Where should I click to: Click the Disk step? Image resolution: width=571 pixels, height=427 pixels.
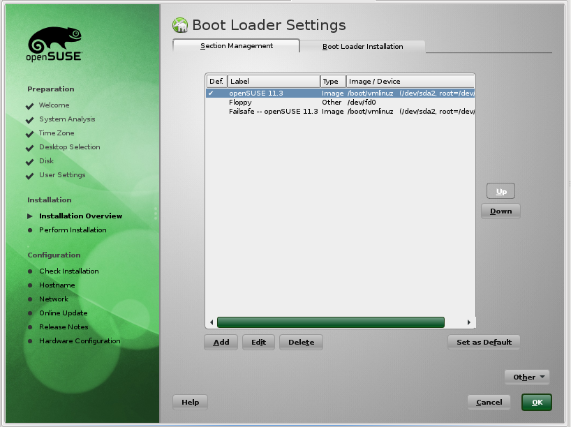pyautogui.click(x=46, y=161)
